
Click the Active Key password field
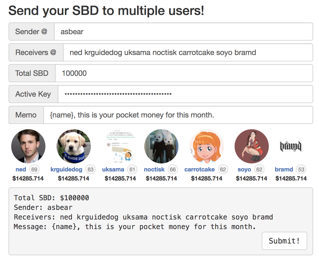point(185,94)
